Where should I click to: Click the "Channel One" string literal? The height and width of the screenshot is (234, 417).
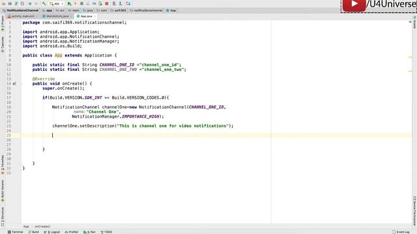[x=104, y=112]
